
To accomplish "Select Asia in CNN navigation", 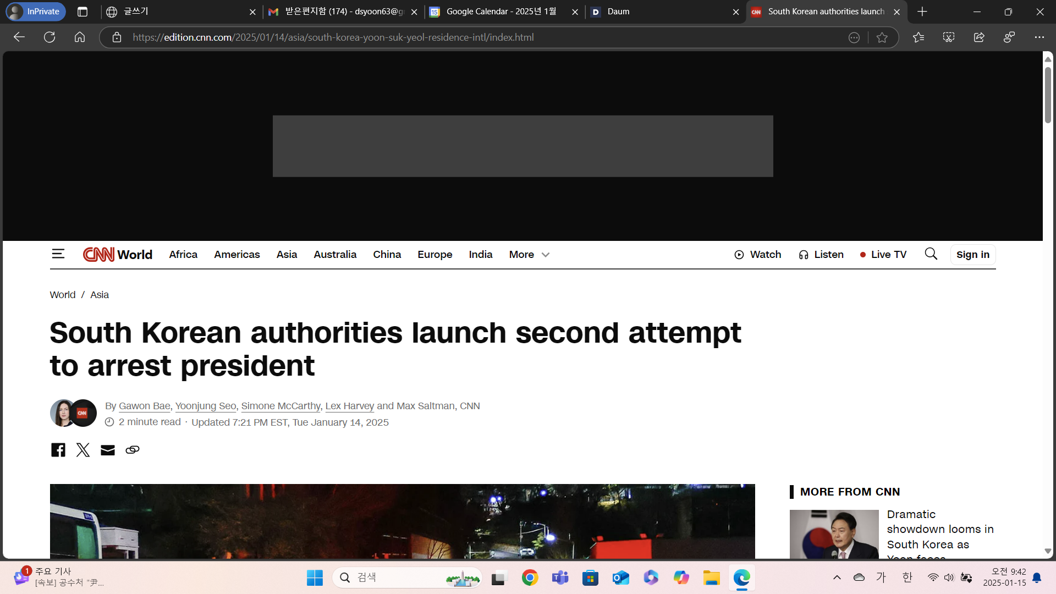I will (287, 255).
